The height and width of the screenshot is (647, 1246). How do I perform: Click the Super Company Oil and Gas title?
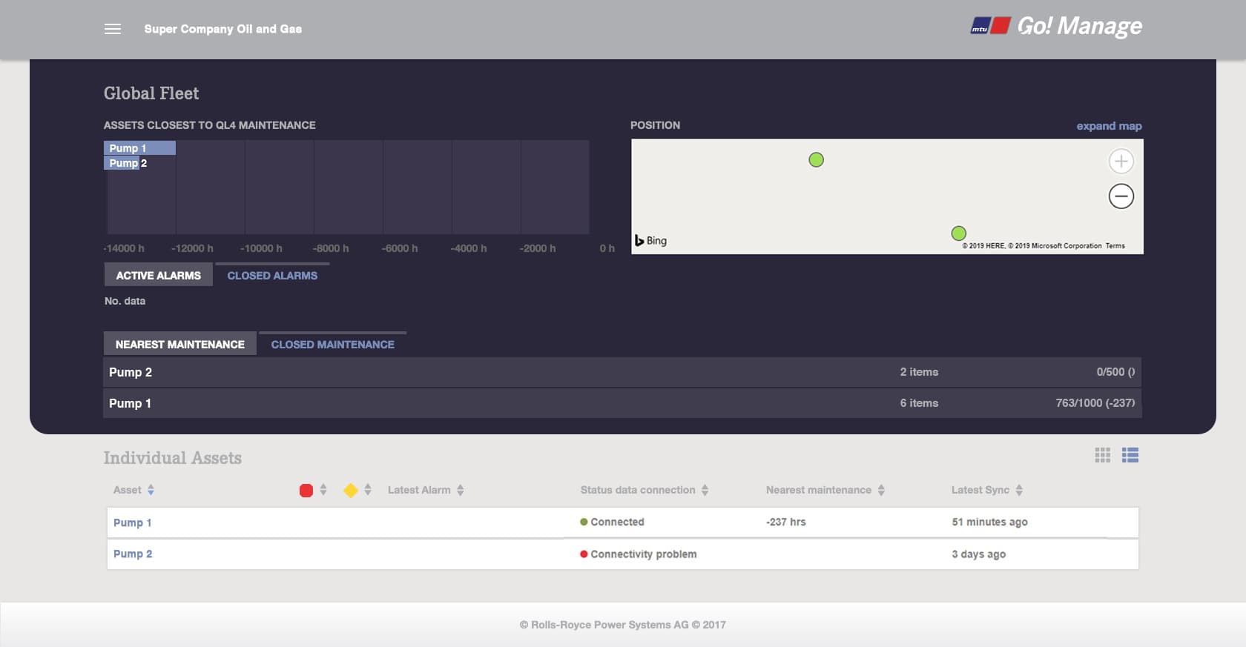tap(222, 29)
